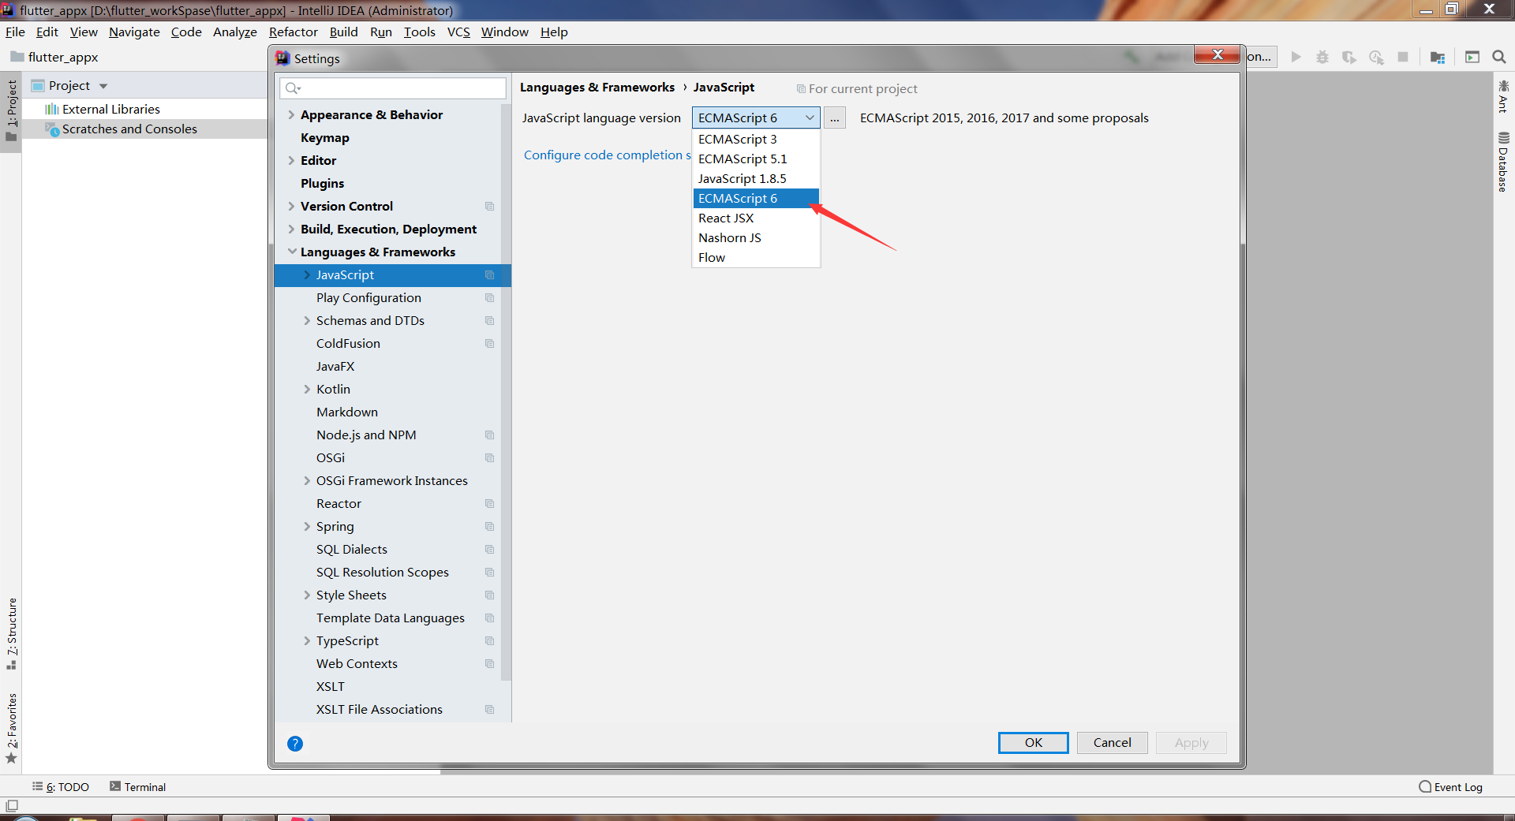Image resolution: width=1515 pixels, height=821 pixels.
Task: Open the Refactor menu
Action: (x=293, y=32)
